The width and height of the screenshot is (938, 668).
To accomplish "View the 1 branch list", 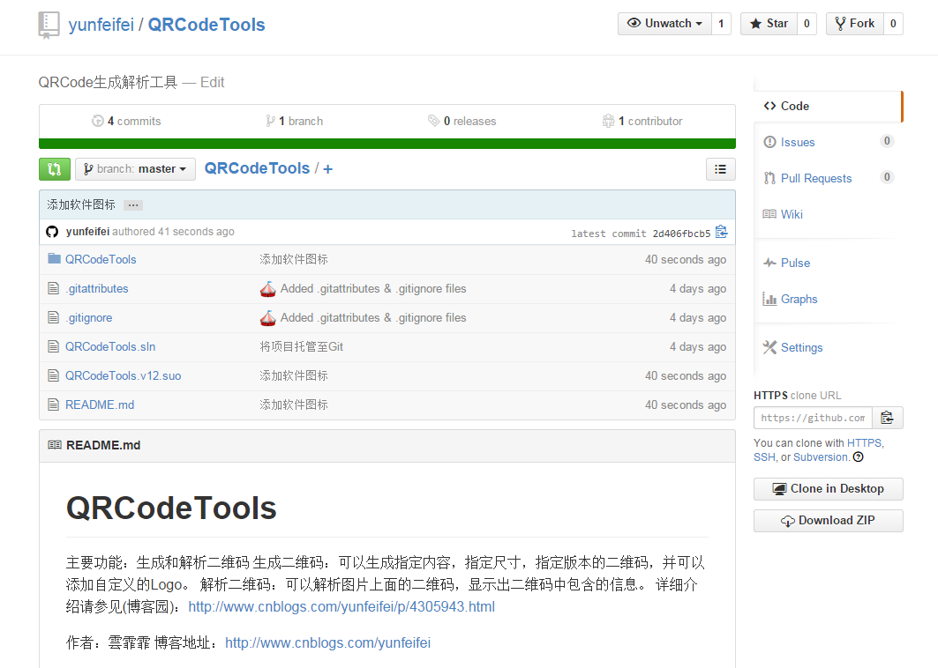I will (x=295, y=122).
